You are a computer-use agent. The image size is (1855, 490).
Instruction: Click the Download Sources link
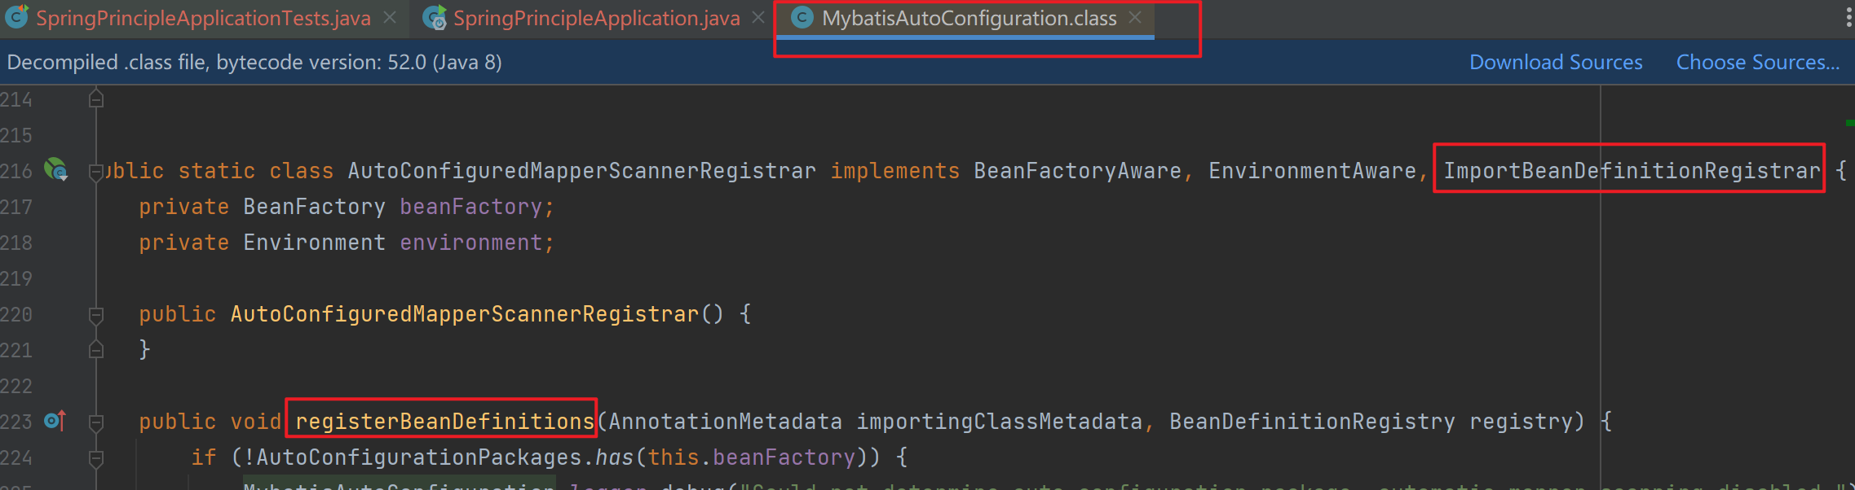[x=1556, y=63]
